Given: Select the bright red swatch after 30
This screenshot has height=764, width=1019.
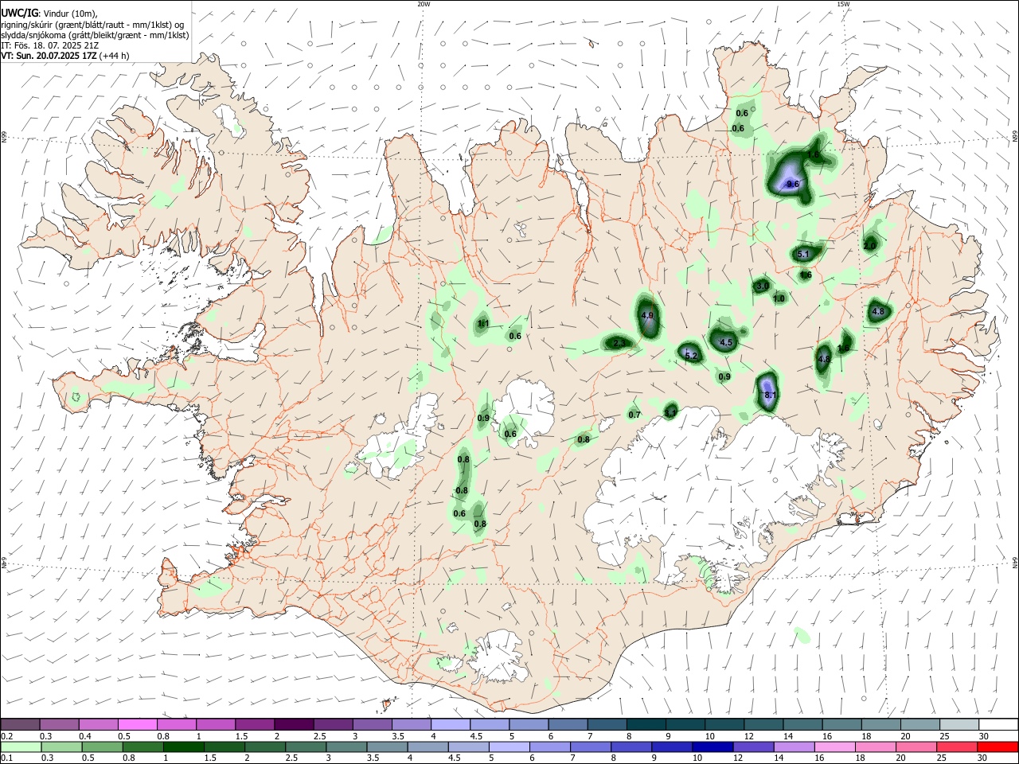Looking at the screenshot, I should [997, 747].
